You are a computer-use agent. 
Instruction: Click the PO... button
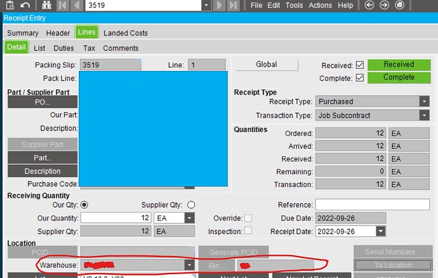43,102
